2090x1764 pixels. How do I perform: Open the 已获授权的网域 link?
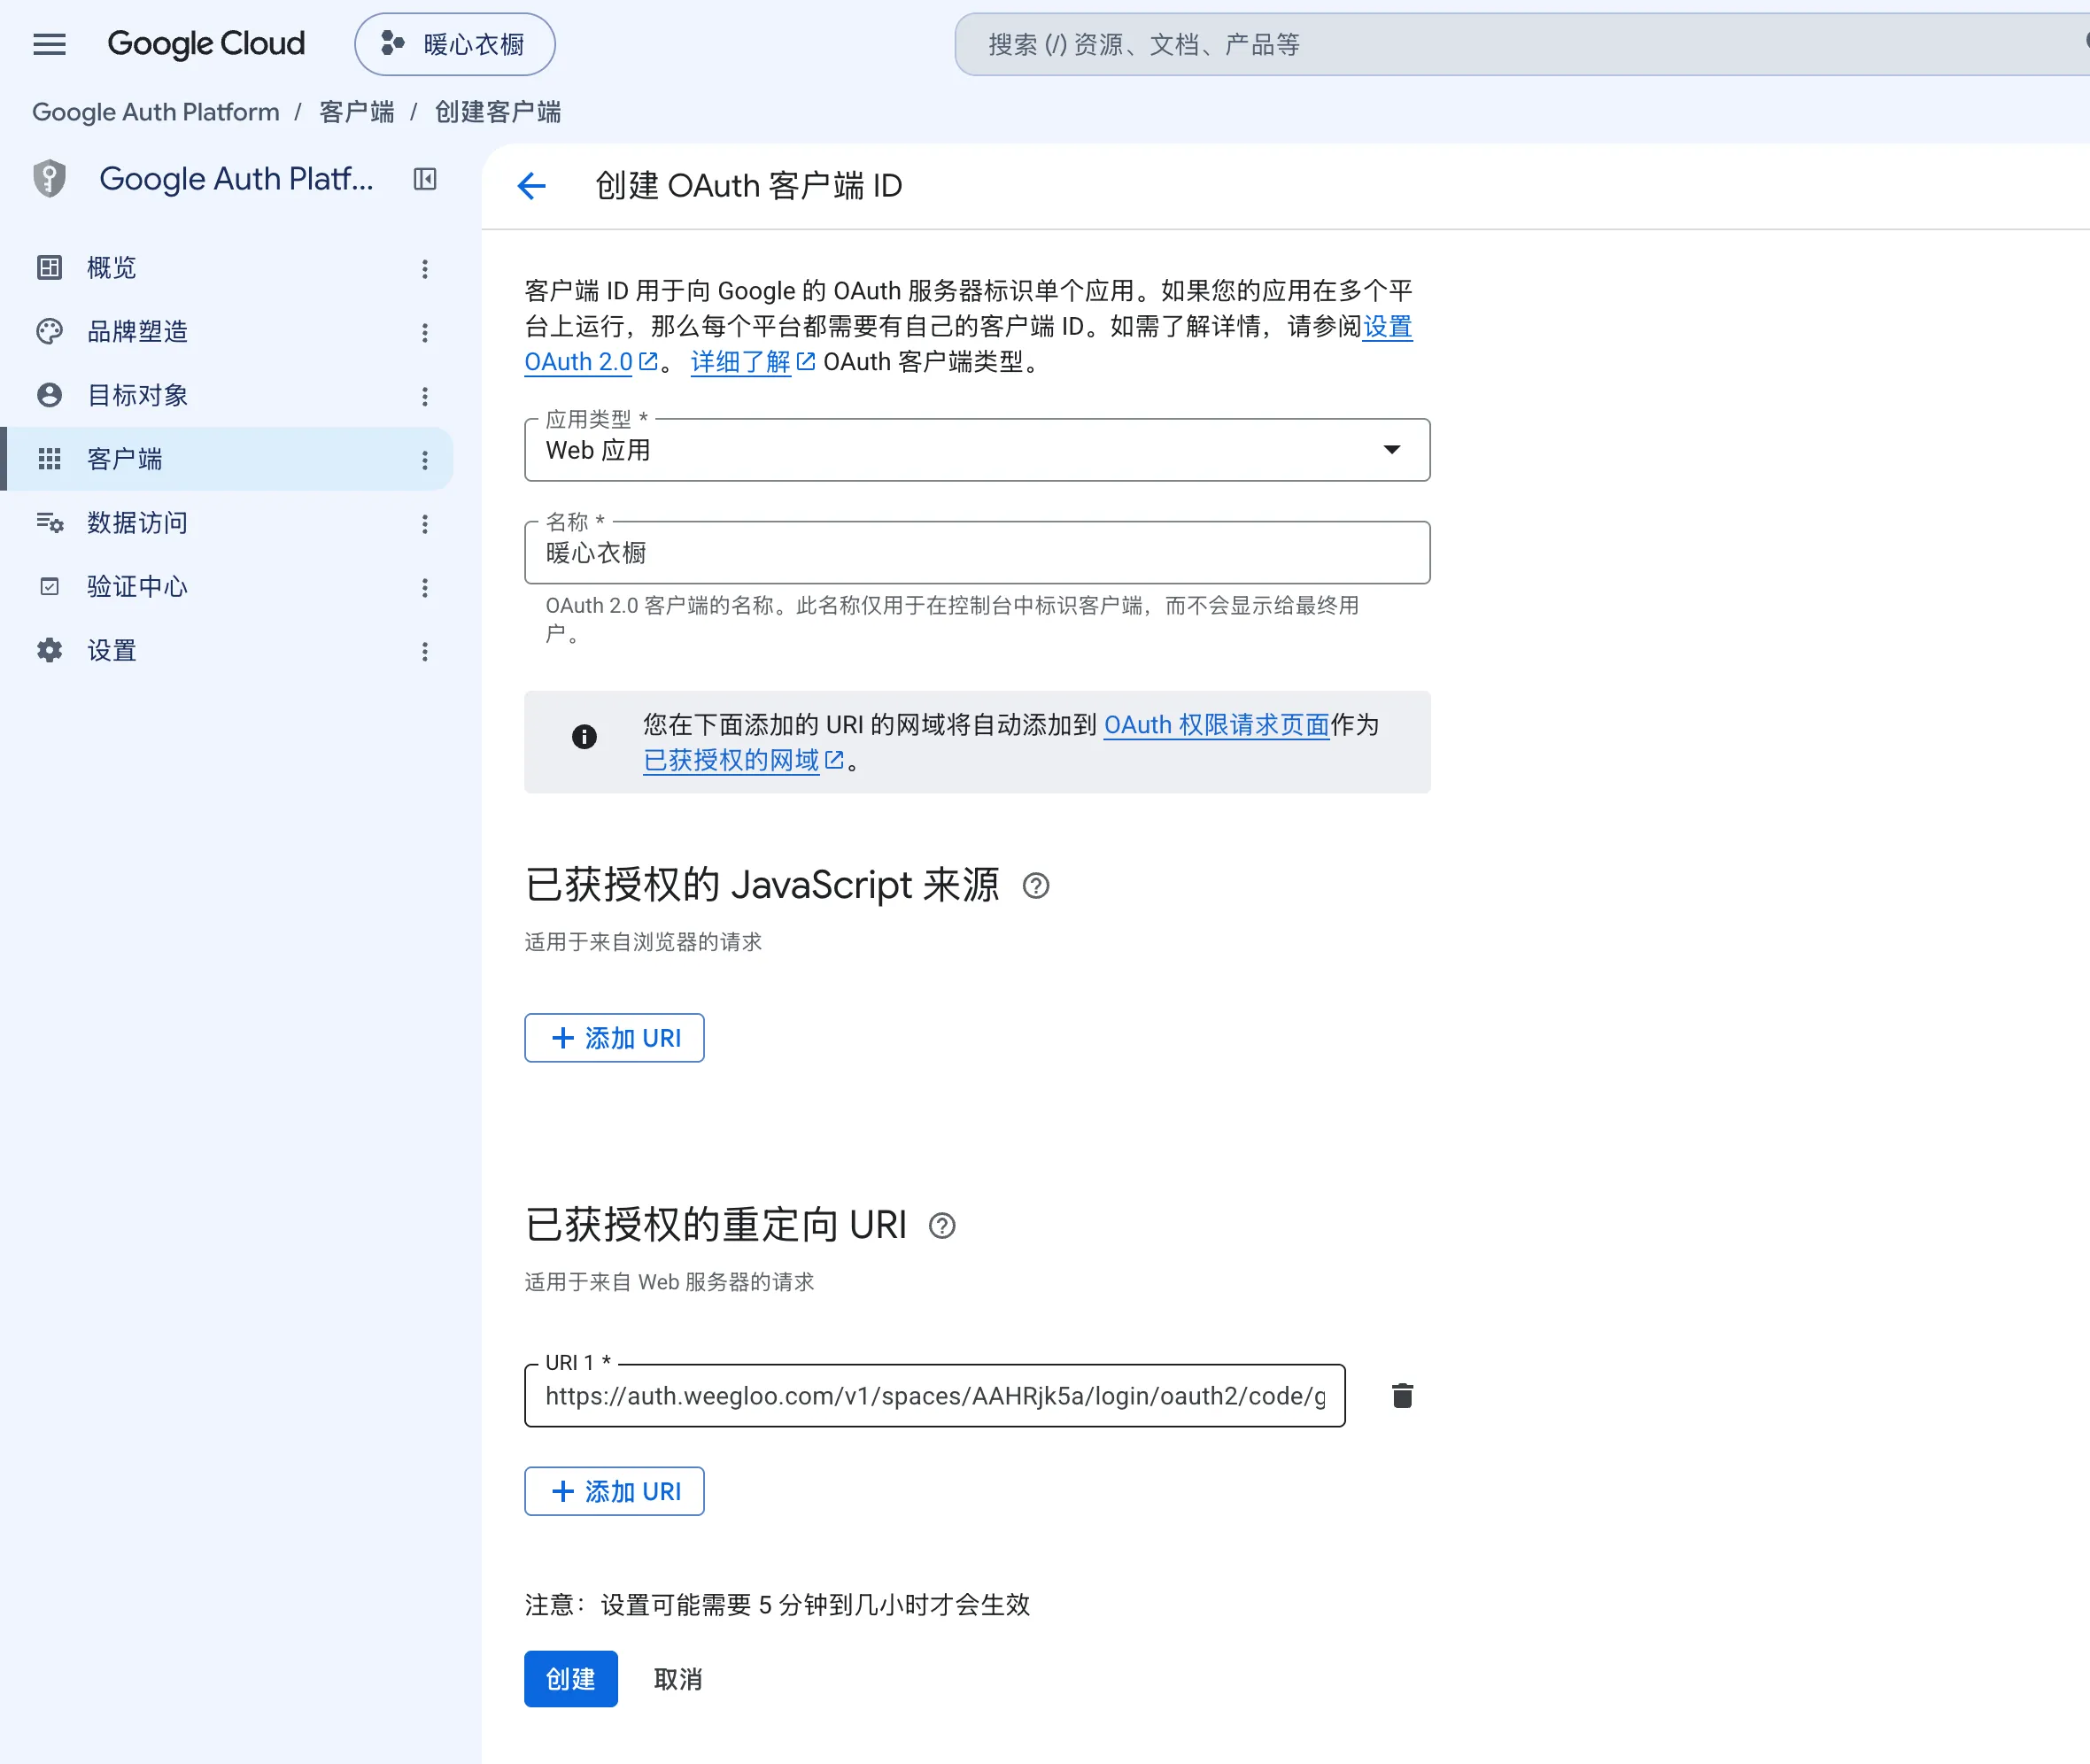pos(743,761)
